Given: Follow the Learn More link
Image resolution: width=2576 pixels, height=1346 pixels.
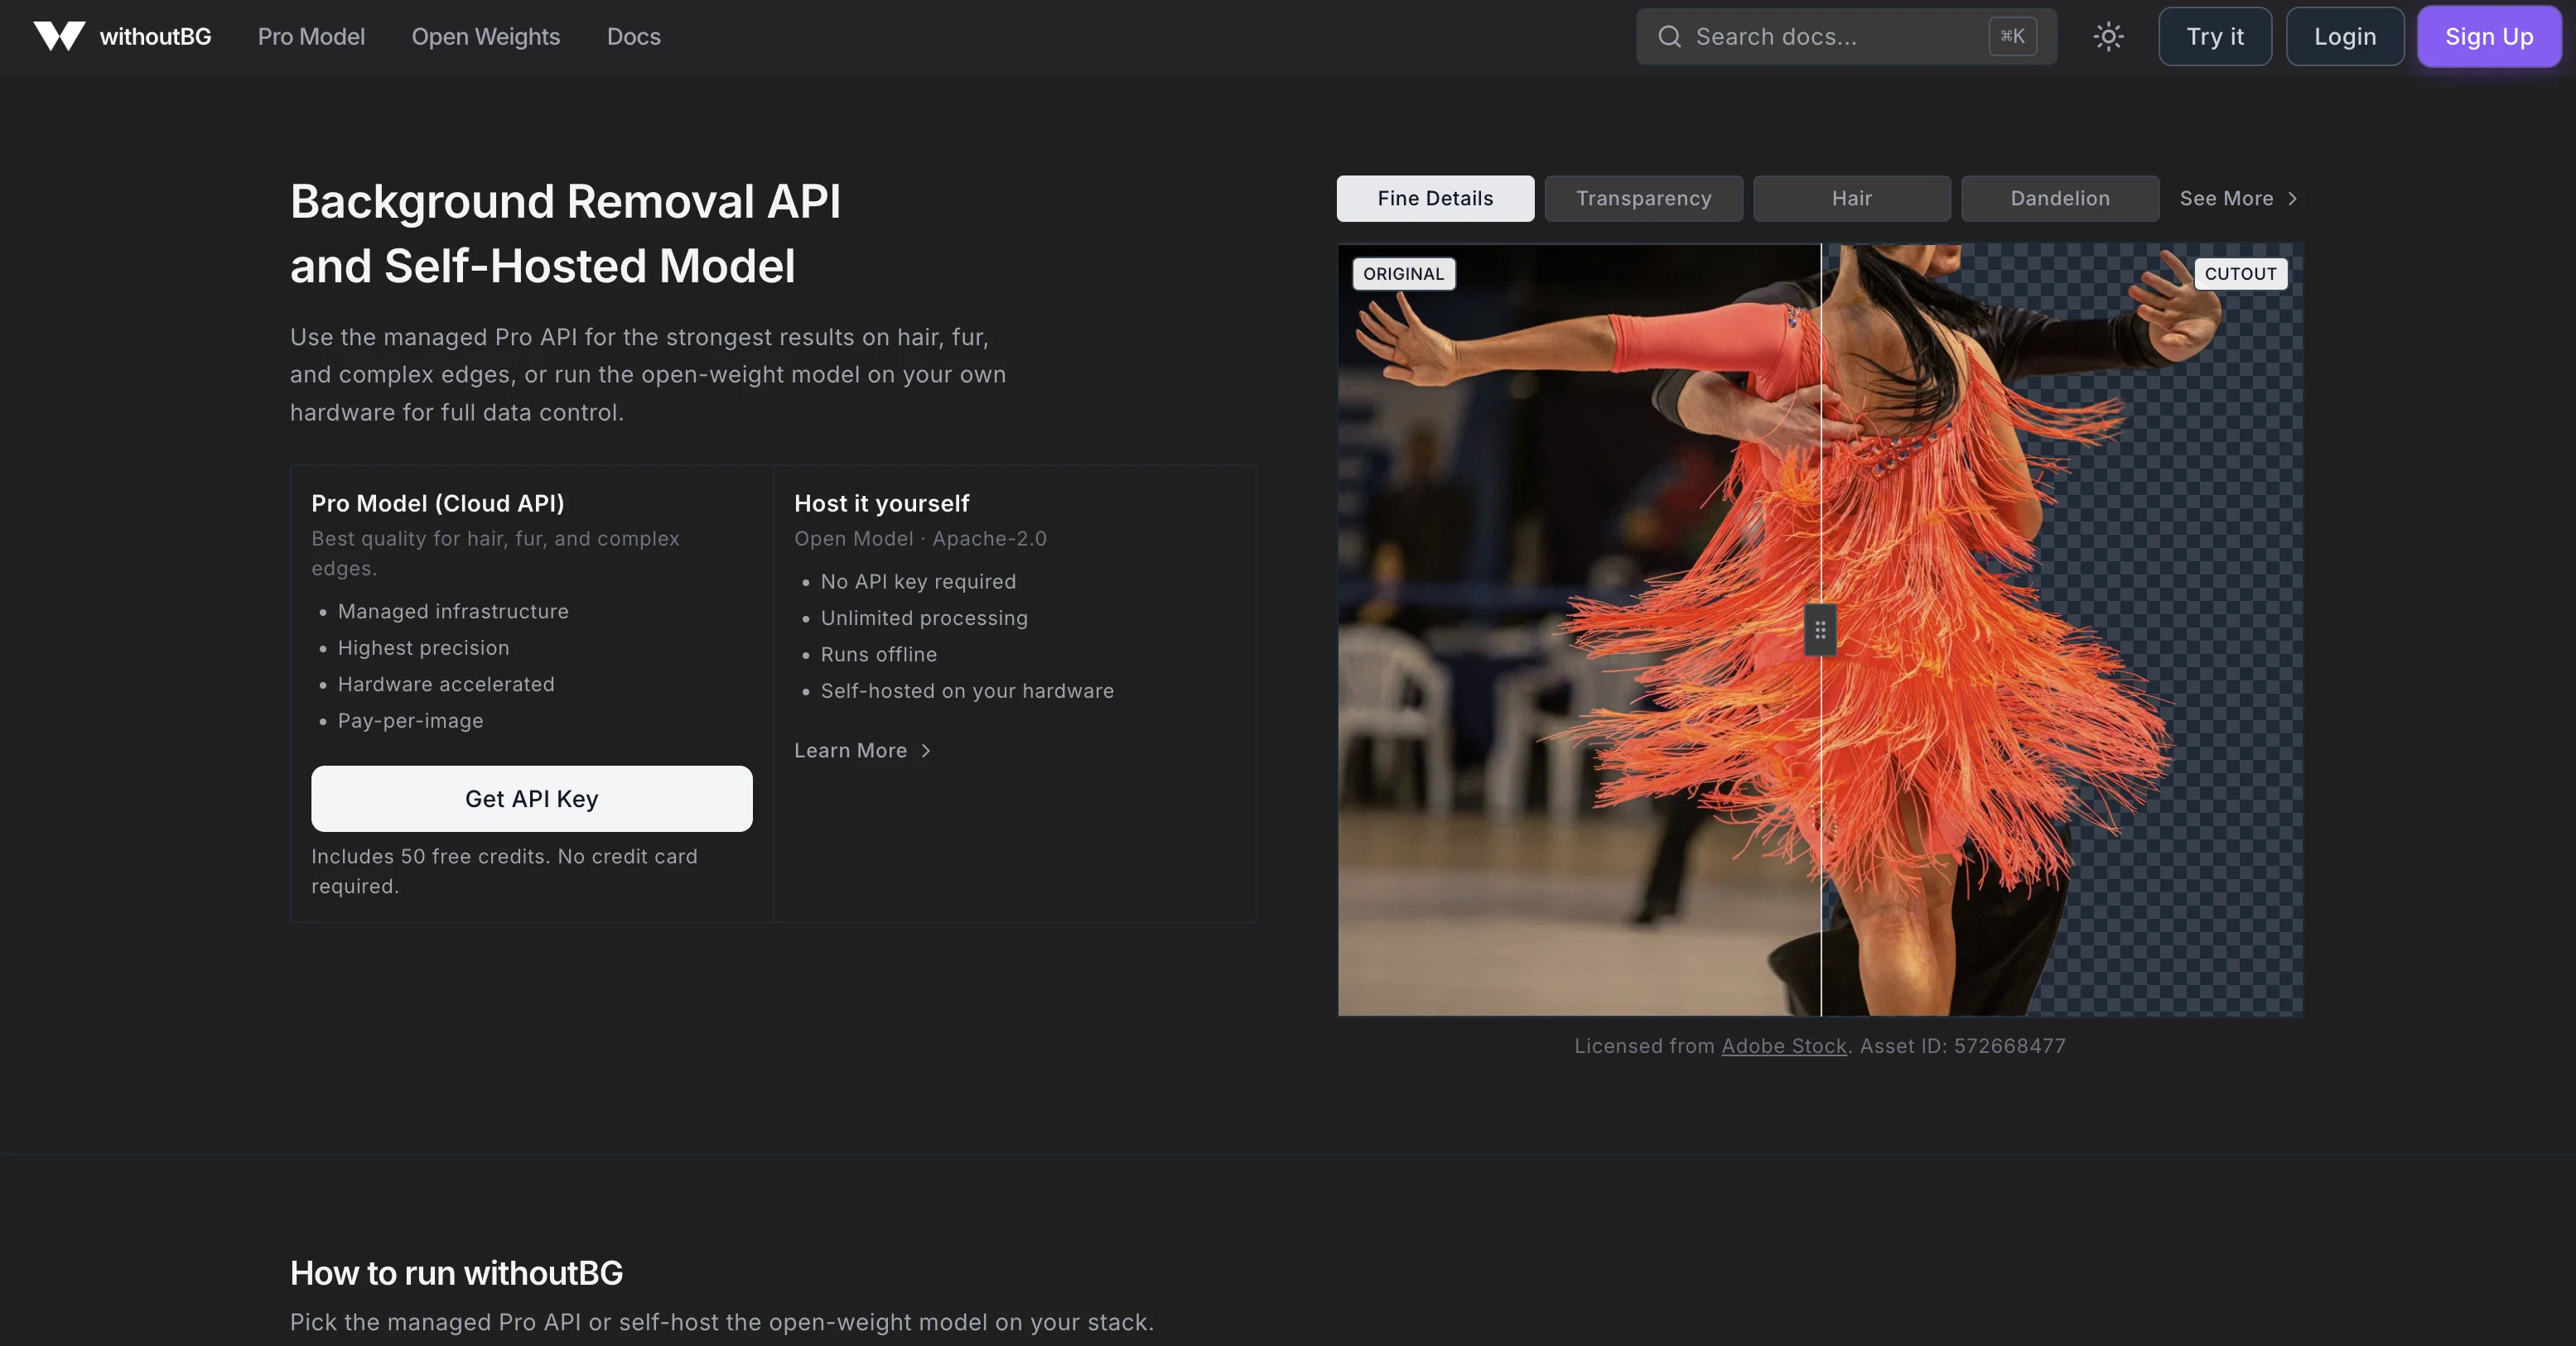Looking at the screenshot, I should click(x=862, y=751).
